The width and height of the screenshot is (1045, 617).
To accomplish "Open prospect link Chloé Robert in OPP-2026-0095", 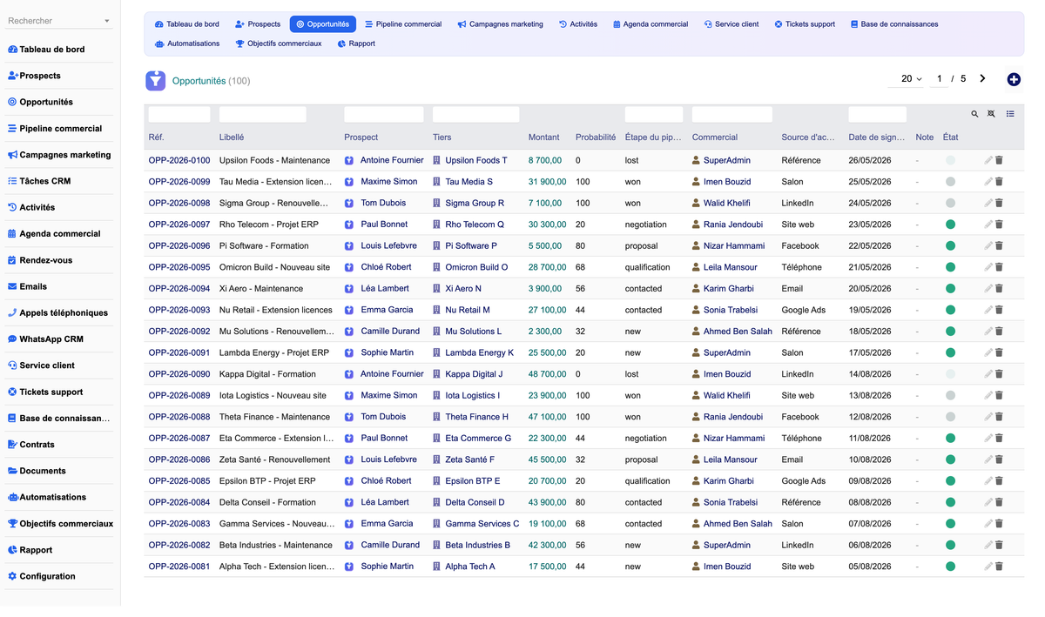I will (386, 267).
